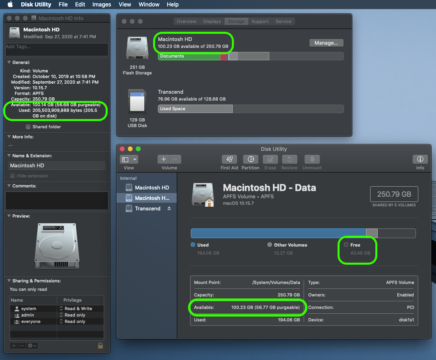
Task: Click the sidebar View toggle icon
Action: coord(125,160)
